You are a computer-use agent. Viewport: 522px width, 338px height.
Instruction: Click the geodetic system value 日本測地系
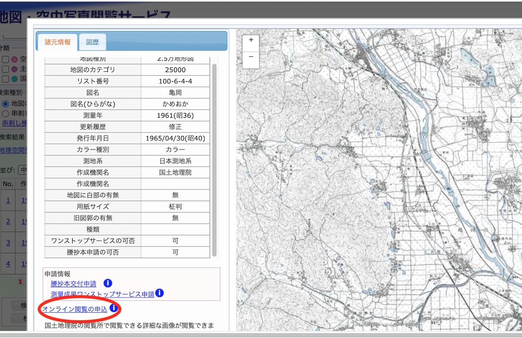(175, 161)
